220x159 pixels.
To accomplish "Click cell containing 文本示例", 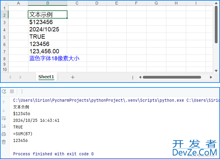I will [x=48, y=14].
